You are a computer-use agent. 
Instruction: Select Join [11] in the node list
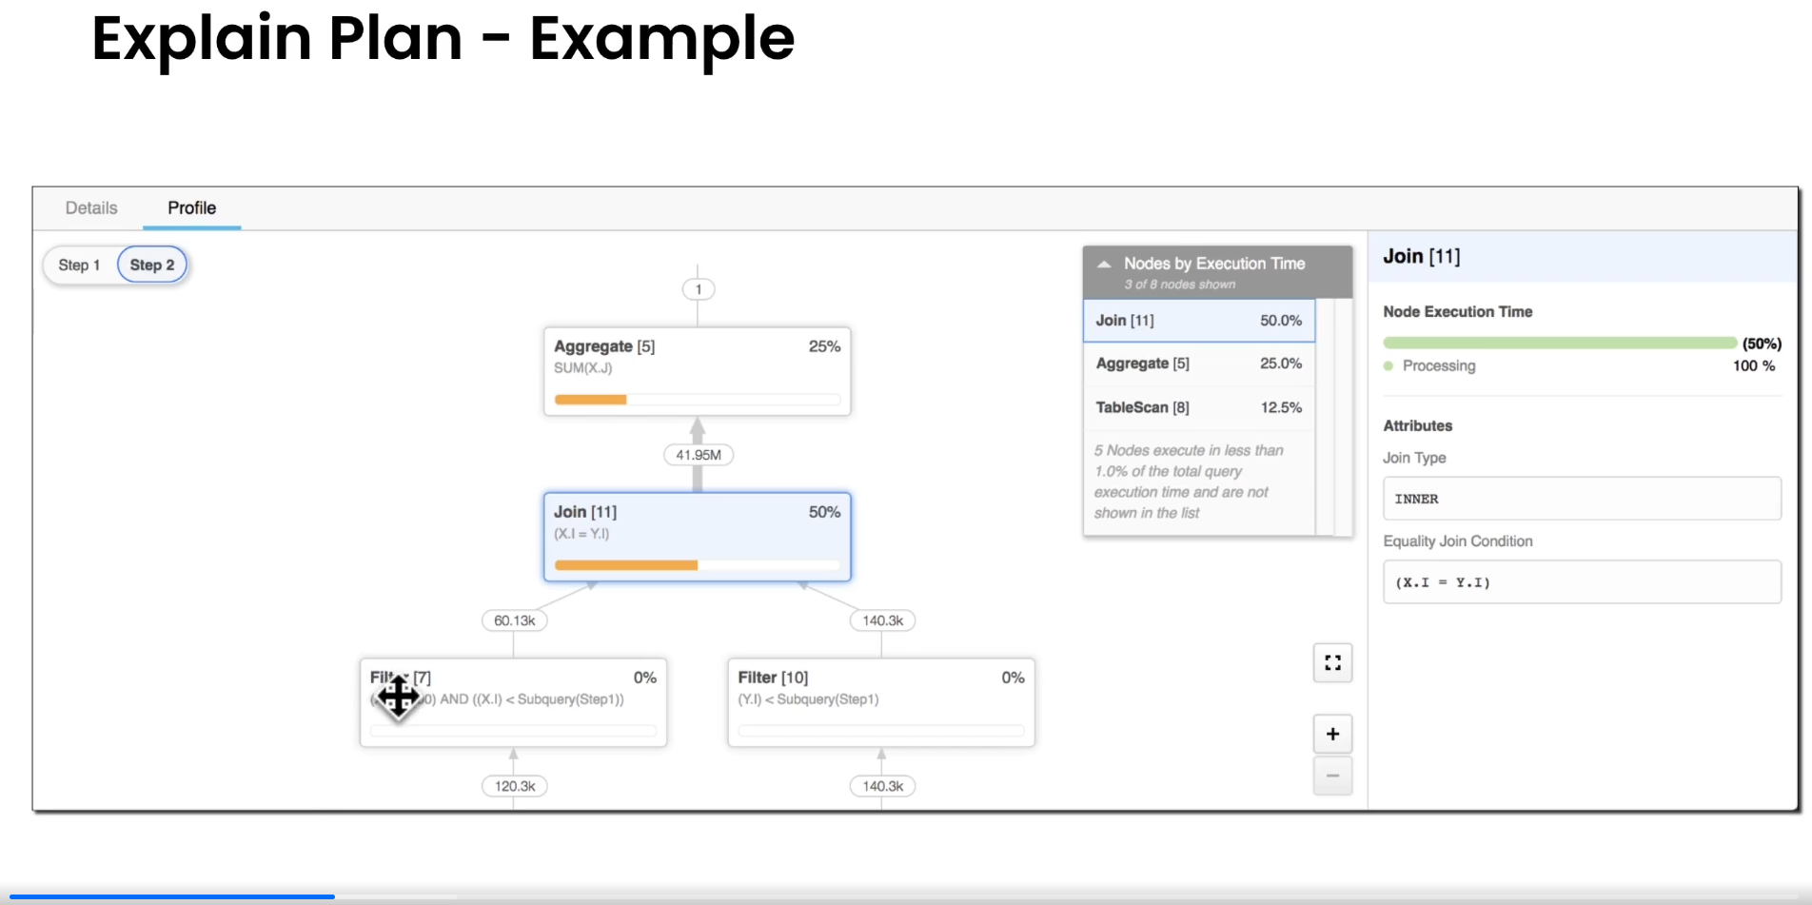[x=1198, y=321]
